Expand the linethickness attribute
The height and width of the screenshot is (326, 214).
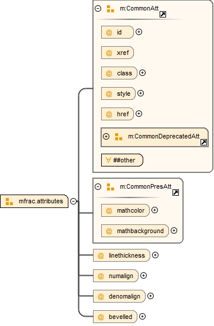155,255
